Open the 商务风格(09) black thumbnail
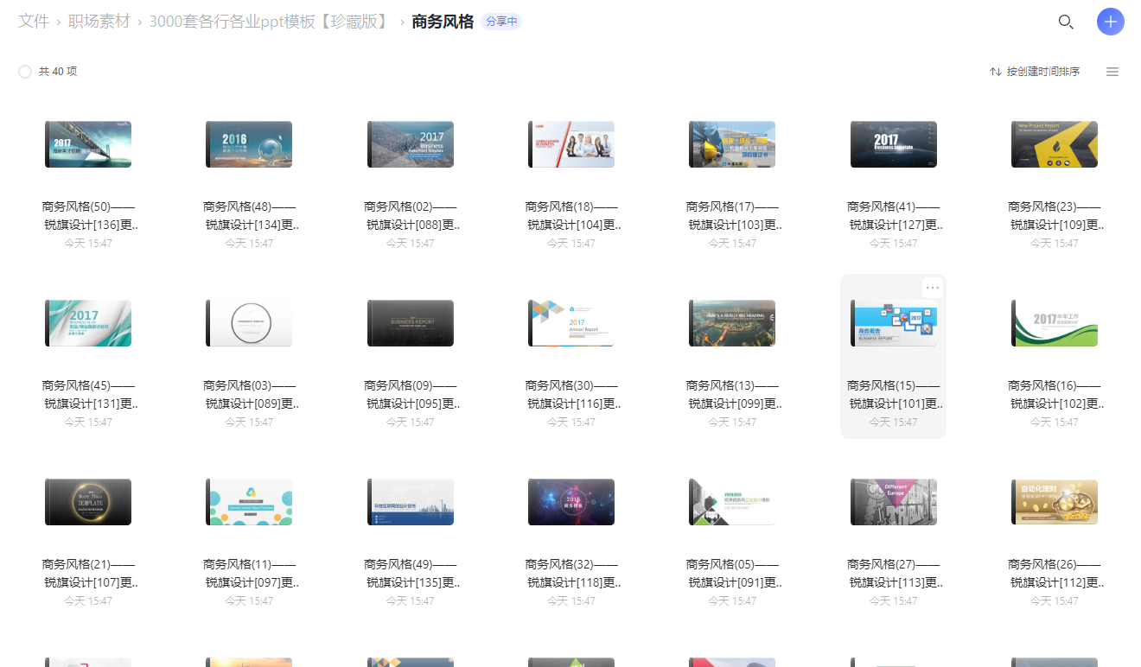The image size is (1141, 667). 411,323
